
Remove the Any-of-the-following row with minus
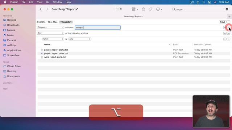225,33
